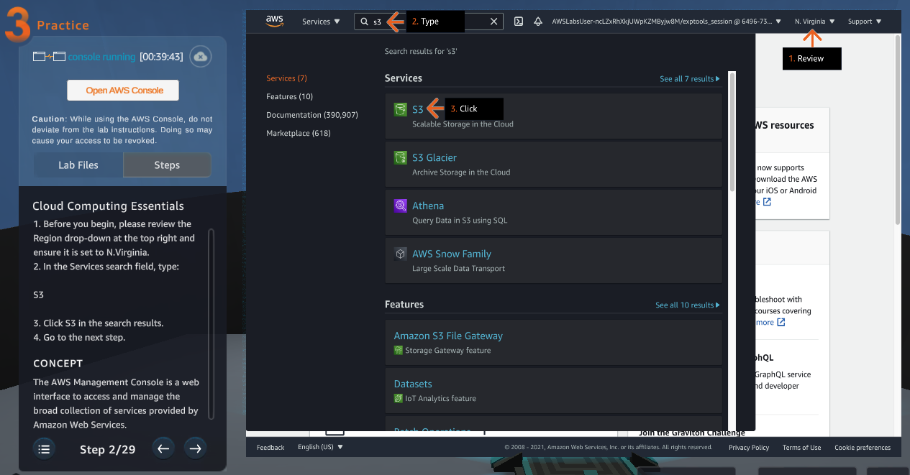Click the CONCEPT heading in instructions
Image resolution: width=910 pixels, height=475 pixels.
pyautogui.click(x=58, y=364)
